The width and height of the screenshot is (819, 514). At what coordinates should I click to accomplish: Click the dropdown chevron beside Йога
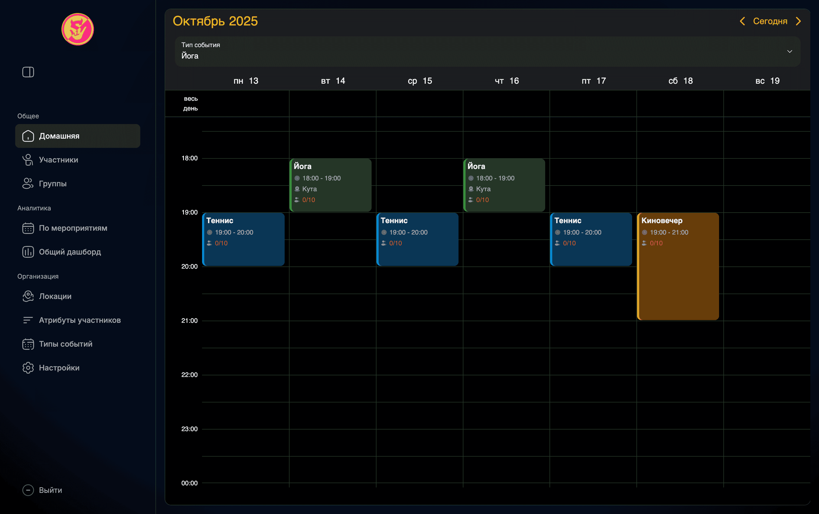click(x=789, y=51)
